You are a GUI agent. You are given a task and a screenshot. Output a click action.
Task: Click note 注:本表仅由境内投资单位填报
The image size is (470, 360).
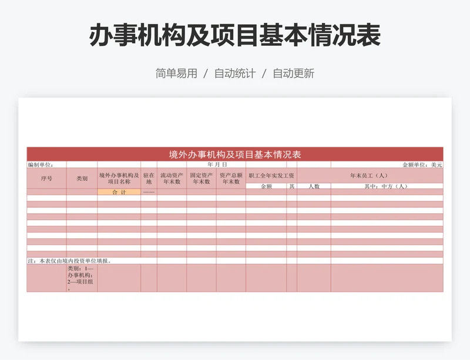(x=69, y=261)
